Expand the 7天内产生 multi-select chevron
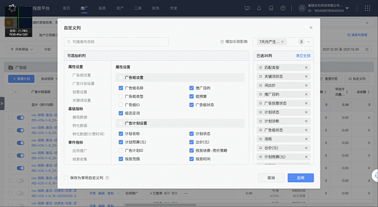378x207 pixels. (308, 42)
